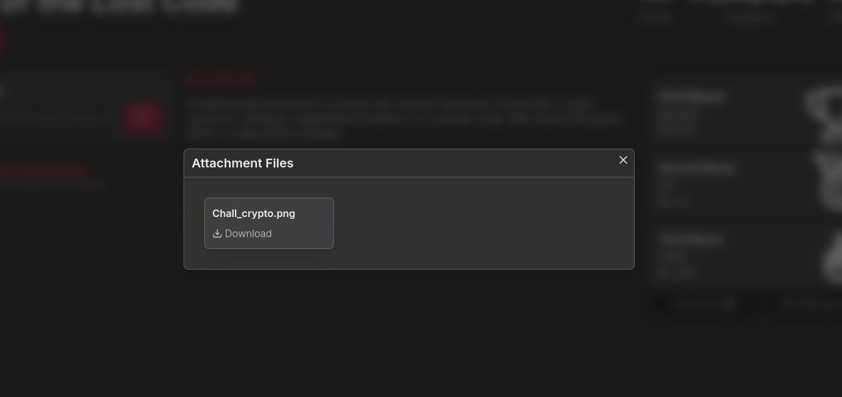Click the Attachment Files dialog title
Image resolution: width=842 pixels, height=397 pixels.
pos(242,163)
